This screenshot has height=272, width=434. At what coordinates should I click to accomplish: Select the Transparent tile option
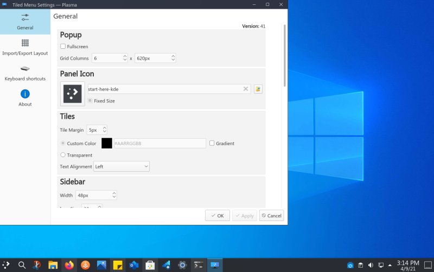(x=63, y=155)
